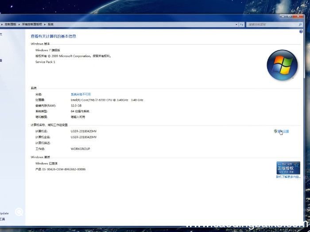Click the Microsoft Corporation copyright line
The image size is (310, 232).
pos(74,56)
